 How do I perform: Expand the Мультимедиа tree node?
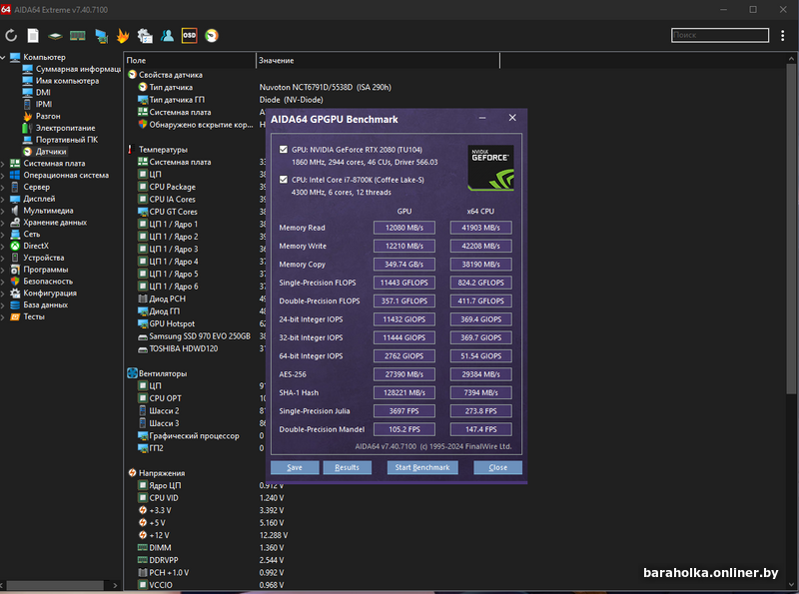(x=3, y=211)
